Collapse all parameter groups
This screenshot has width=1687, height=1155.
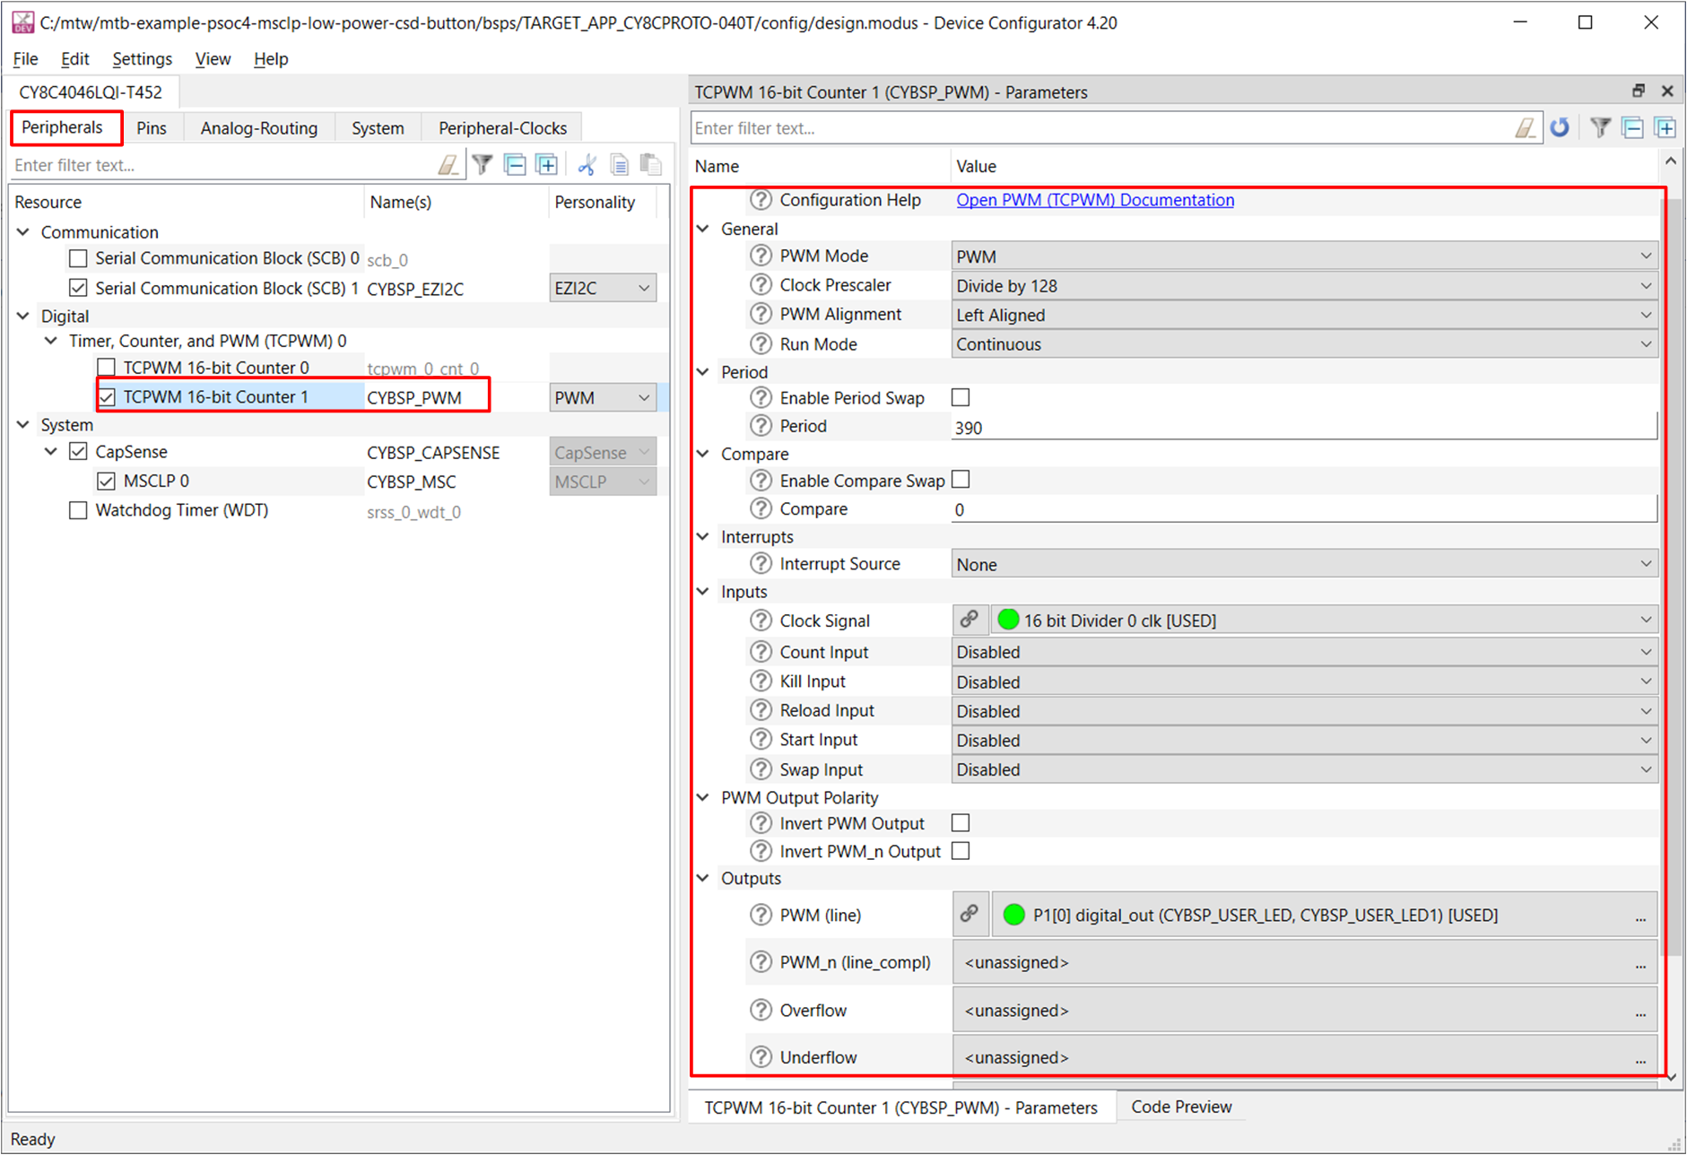pos(1633,128)
